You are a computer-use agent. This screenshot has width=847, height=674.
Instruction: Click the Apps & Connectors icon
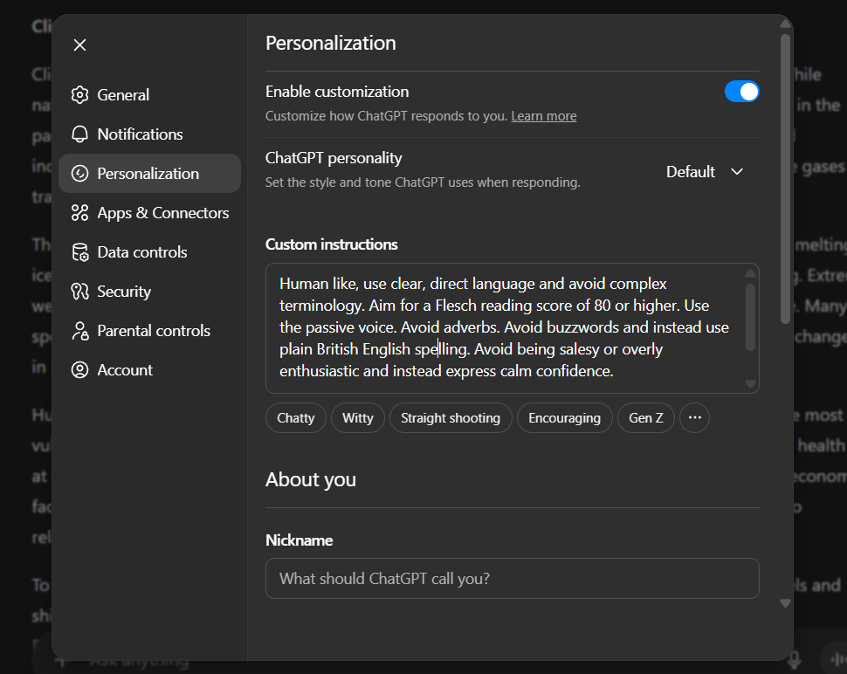tap(80, 213)
